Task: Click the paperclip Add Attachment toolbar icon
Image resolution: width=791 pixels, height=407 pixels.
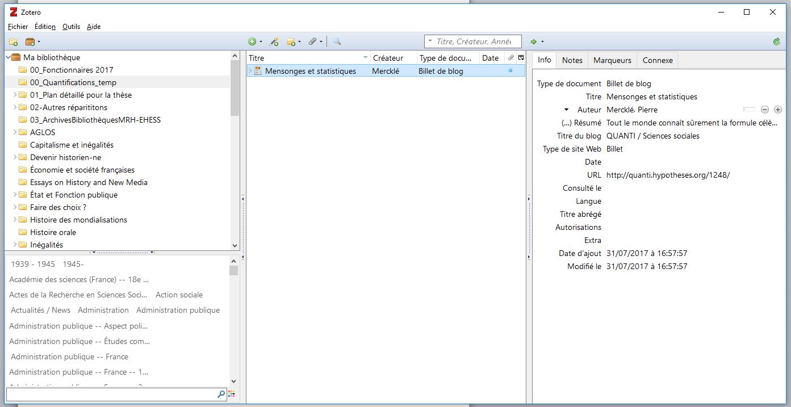Action: tap(312, 41)
